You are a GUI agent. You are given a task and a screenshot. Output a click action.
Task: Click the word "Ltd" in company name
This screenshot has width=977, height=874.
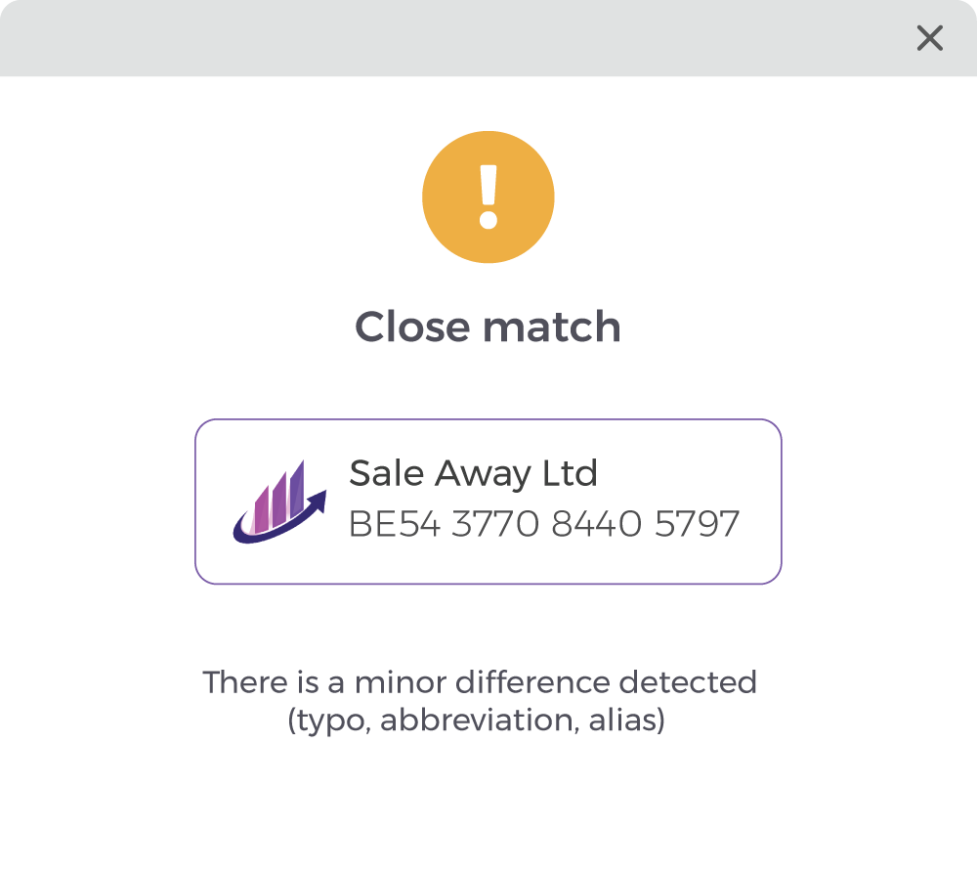[x=570, y=474]
